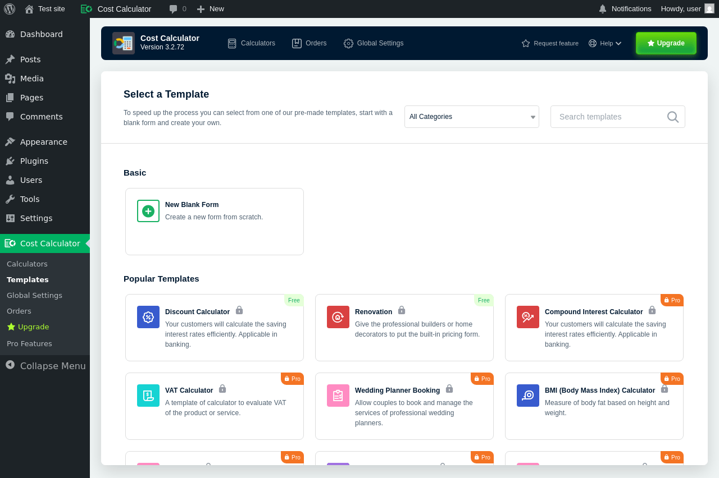Open Settings in the sidebar menu
Screen dimensions: 719x478
(45, 218)
